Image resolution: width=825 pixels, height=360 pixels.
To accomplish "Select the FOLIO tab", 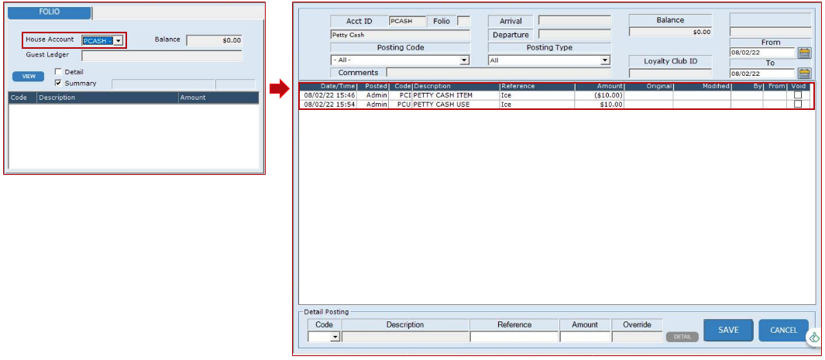I will click(x=50, y=12).
